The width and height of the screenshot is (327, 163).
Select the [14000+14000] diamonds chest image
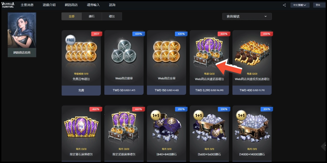252,127
